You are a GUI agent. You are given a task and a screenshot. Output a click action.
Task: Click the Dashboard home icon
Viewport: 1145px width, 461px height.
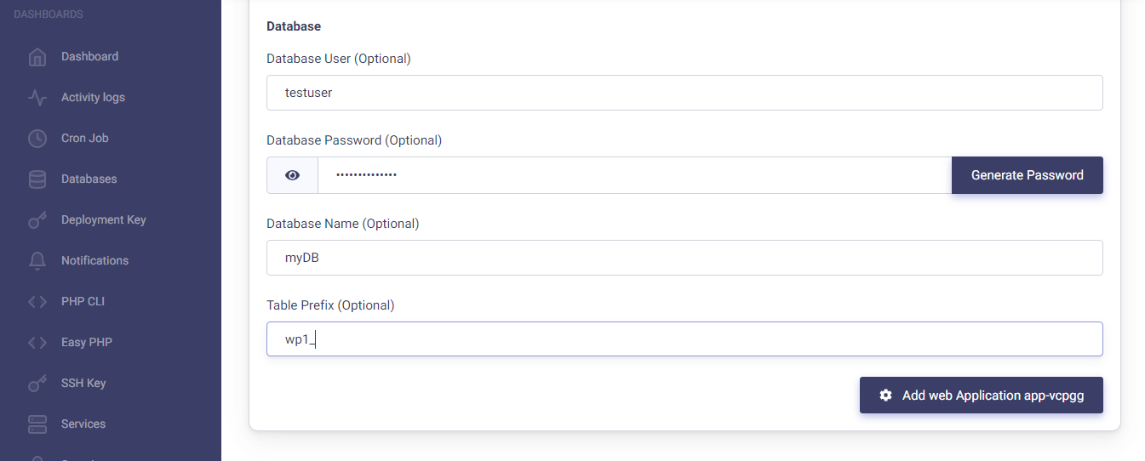tap(37, 57)
